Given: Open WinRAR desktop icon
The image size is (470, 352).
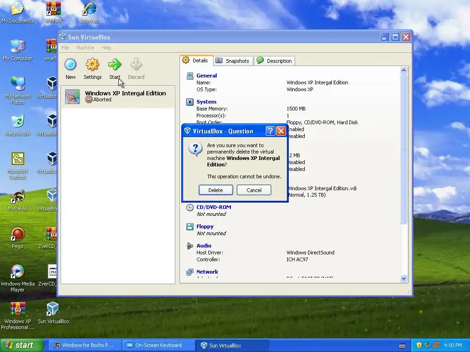Looking at the screenshot, I should 53,12.
